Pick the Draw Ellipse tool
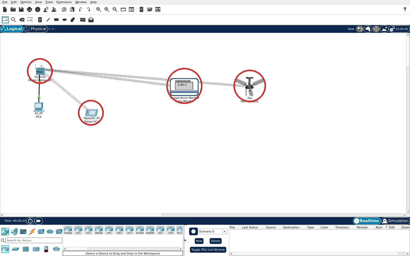 click(x=65, y=20)
